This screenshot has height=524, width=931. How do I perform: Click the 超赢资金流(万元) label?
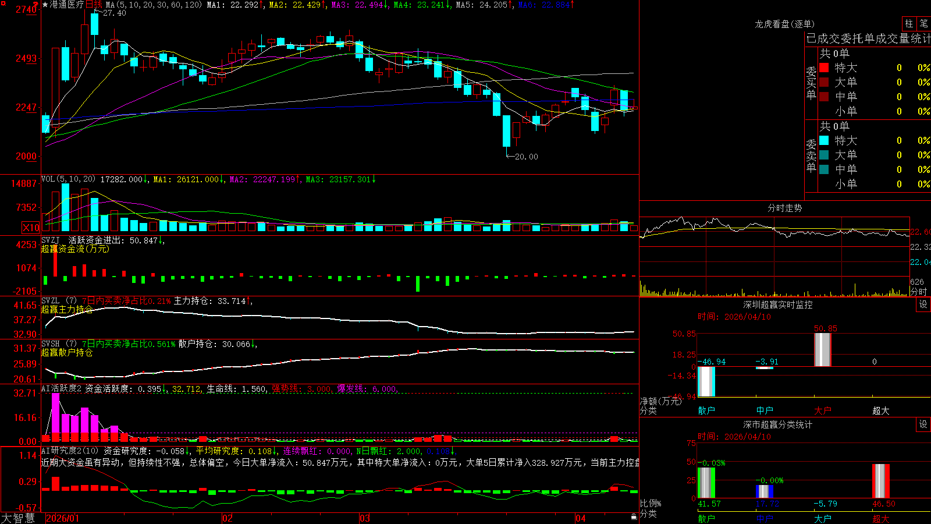click(75, 249)
